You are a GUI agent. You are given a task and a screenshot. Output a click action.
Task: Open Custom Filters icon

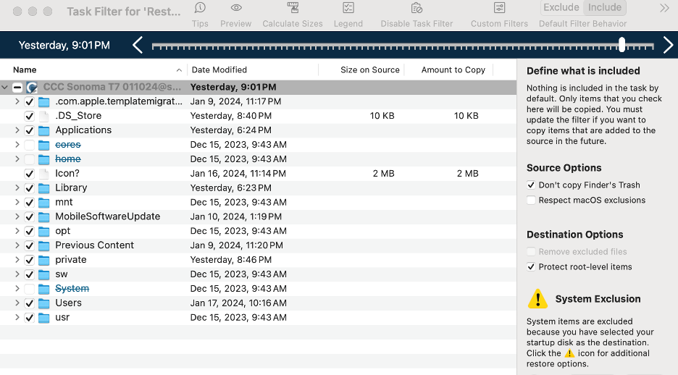499,8
